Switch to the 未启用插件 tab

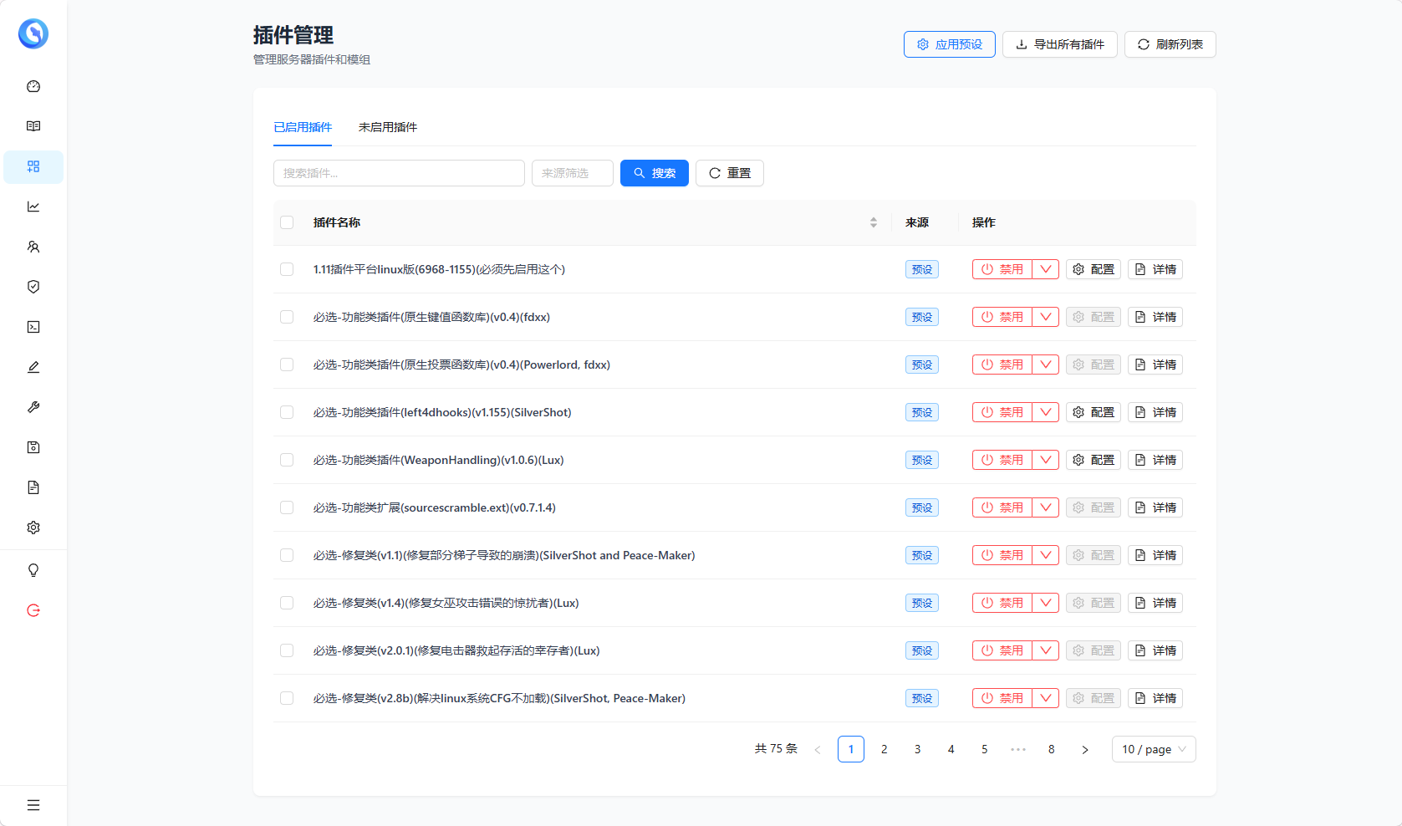click(x=388, y=127)
